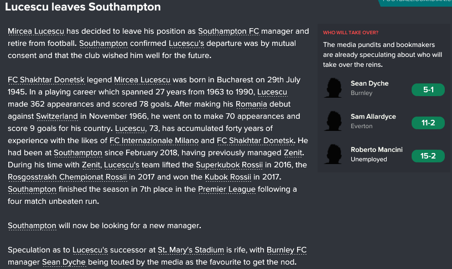452x269 pixels.
Task: Click the Who Will Take Over heading
Action: click(x=351, y=33)
